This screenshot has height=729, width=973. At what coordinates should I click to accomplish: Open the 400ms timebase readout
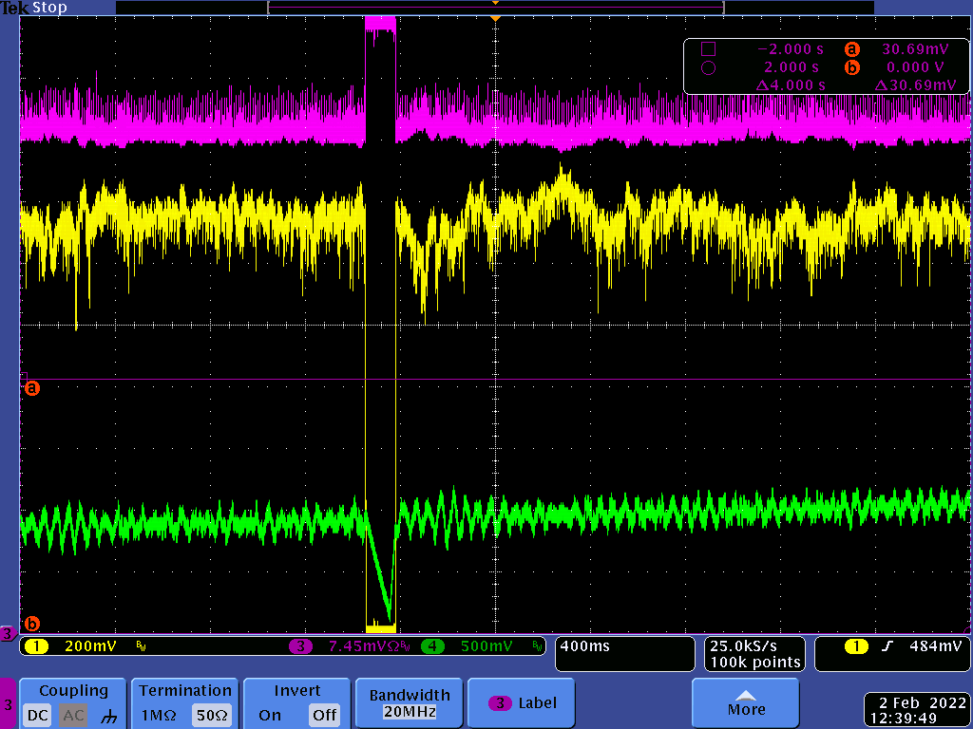tap(624, 653)
